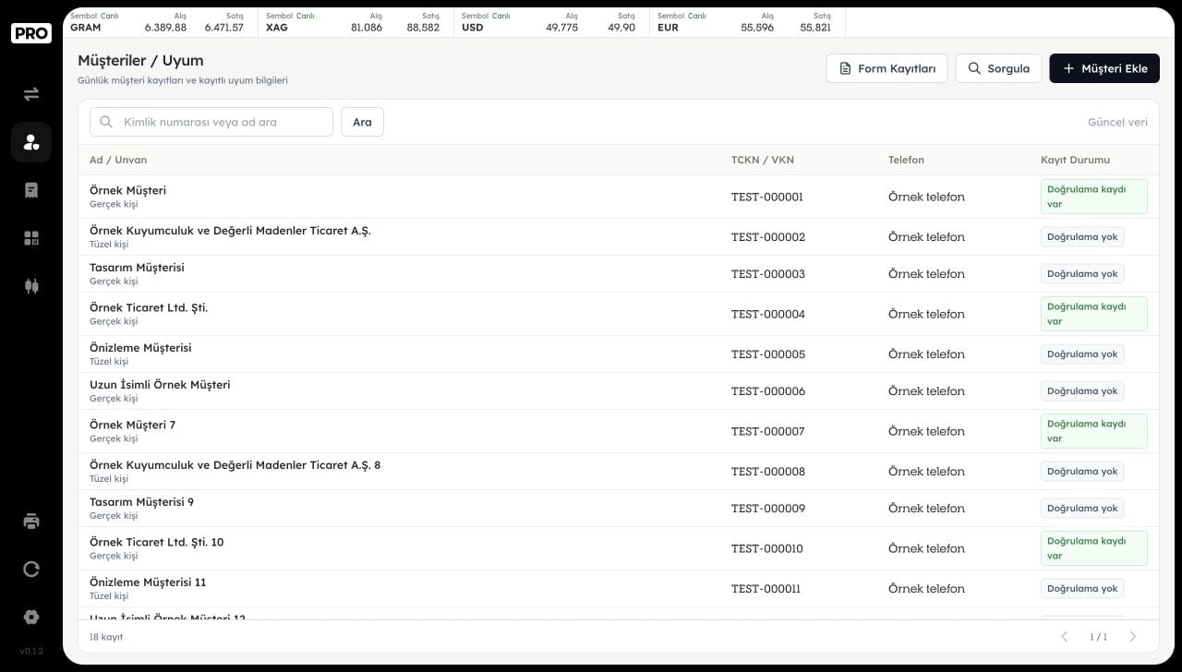Click TEST-000008 identity number
This screenshot has height=672, width=1182.
pos(768,472)
